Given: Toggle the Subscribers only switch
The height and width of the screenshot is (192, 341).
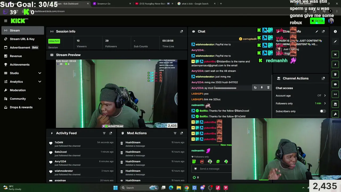Looking at the screenshot, I should [x=323, y=111].
